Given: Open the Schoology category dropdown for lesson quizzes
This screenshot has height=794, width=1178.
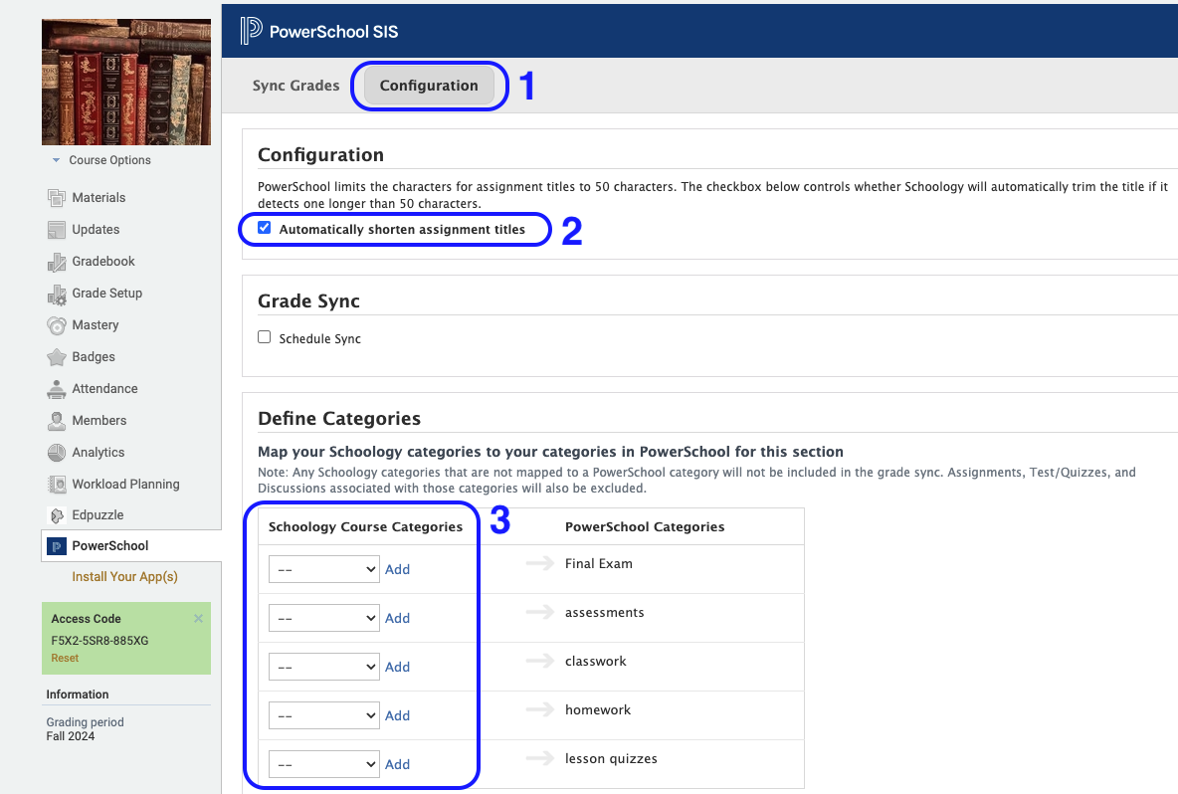Looking at the screenshot, I should point(323,765).
